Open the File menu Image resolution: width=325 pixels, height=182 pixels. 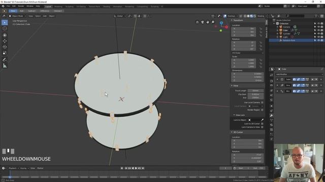click(8, 6)
